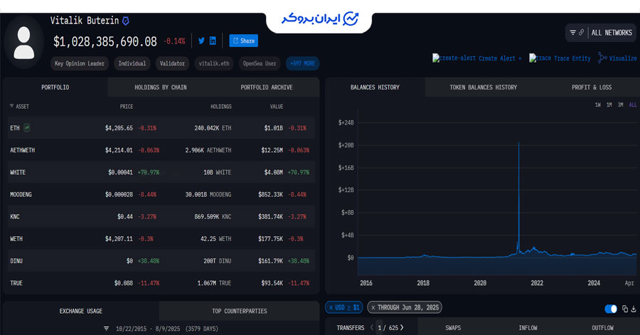Switch to the PORTFOLIO tab
Viewport: 640px width, 335px height.
point(55,87)
